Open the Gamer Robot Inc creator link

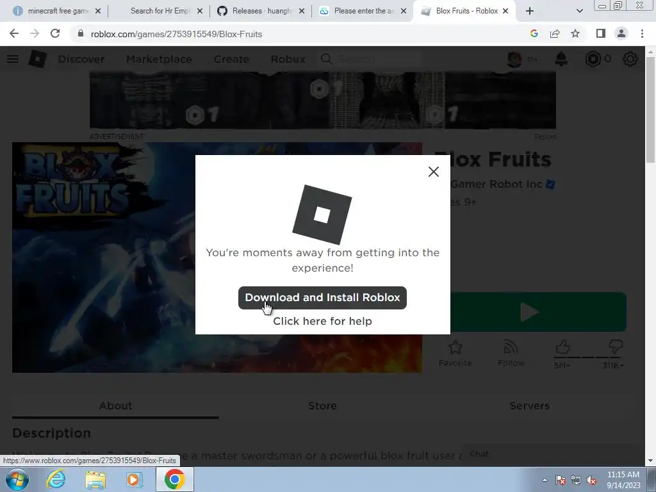[496, 184]
